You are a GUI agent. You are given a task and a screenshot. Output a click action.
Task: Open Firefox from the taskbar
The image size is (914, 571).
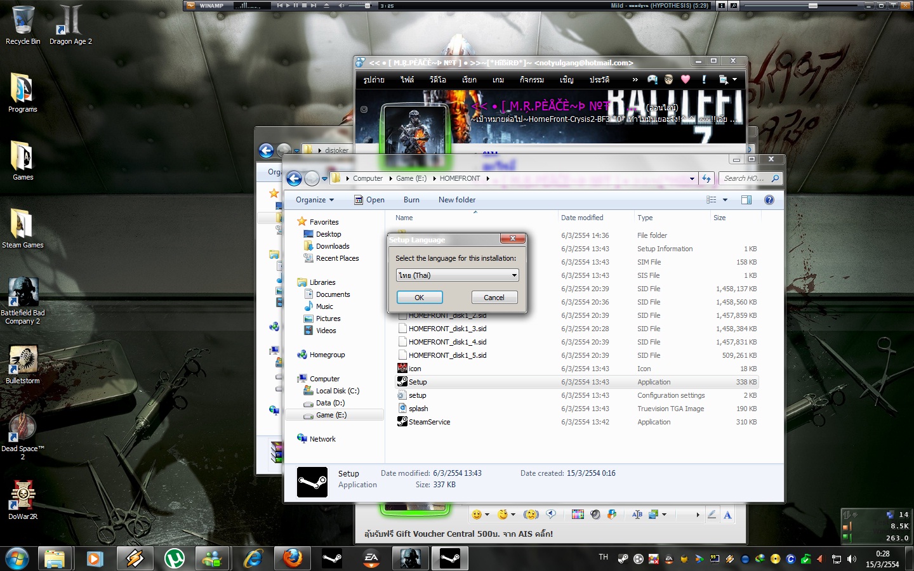tap(293, 558)
